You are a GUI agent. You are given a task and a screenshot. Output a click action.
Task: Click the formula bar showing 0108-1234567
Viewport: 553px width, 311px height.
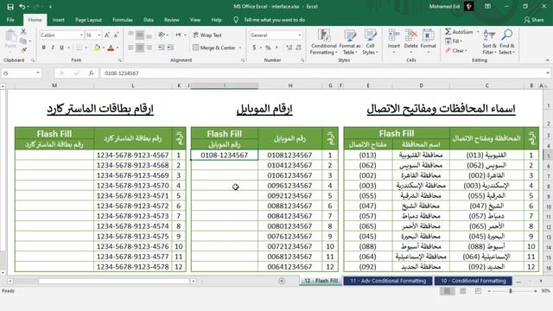tap(322, 73)
